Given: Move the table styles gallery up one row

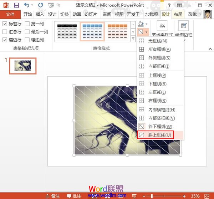Looking at the screenshot, I should click(133, 25).
